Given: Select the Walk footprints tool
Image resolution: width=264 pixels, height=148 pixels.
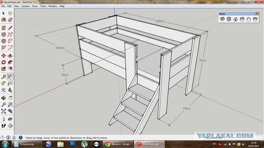Looking at the screenshot, I should [4, 126].
